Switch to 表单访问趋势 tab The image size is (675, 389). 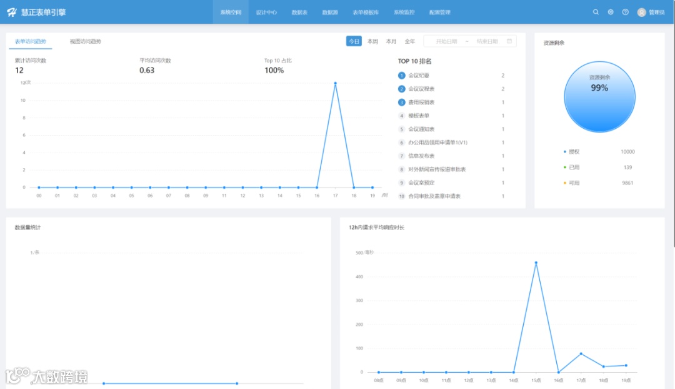pos(31,41)
